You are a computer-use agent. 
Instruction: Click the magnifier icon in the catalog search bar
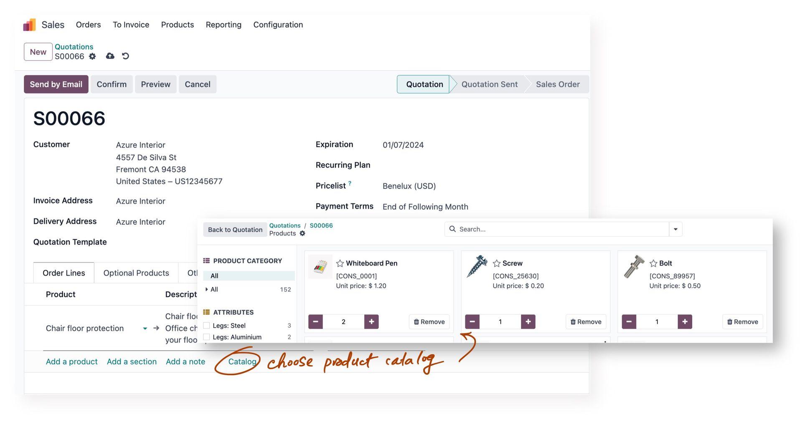click(452, 229)
